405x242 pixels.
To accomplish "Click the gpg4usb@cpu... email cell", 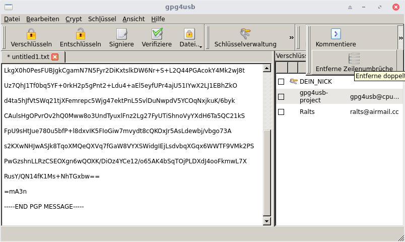I will point(374,97).
